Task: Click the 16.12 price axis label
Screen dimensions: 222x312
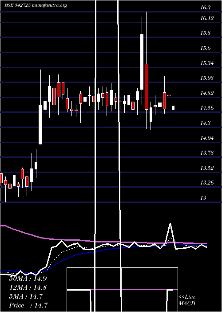Action: tap(207, 18)
